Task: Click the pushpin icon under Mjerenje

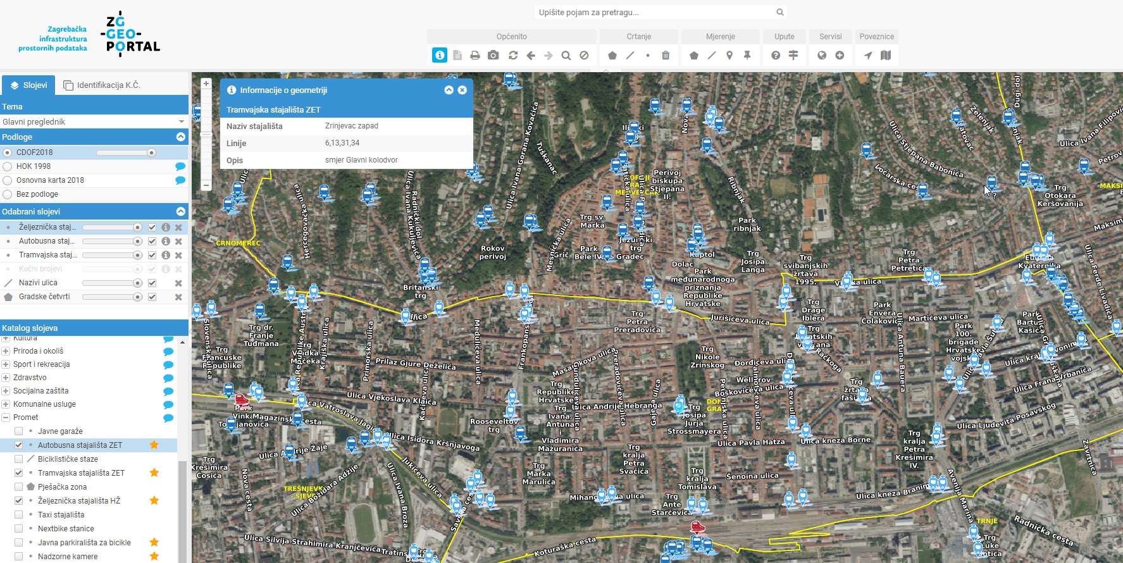Action: click(x=747, y=56)
